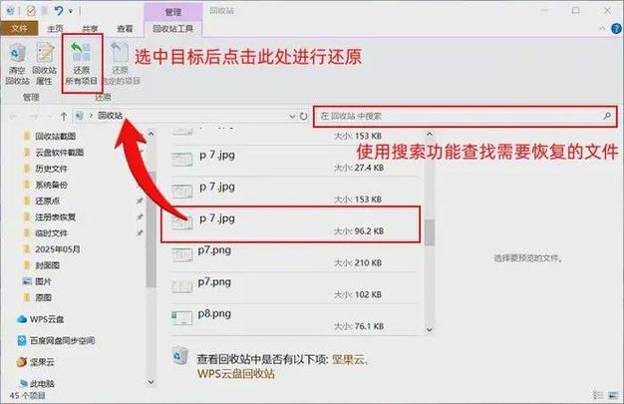Viewport: 624px width, 404px height.
Task: Select the 管理 contextual tab
Action: click(173, 12)
